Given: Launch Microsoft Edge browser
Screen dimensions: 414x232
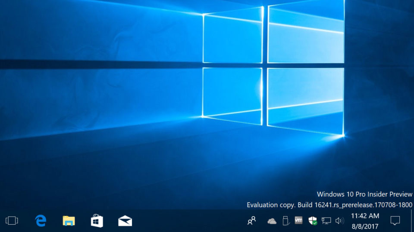Looking at the screenshot, I should pos(41,220).
